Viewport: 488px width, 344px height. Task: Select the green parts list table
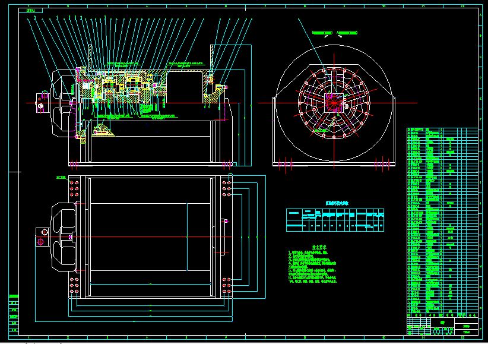[x=442, y=222]
